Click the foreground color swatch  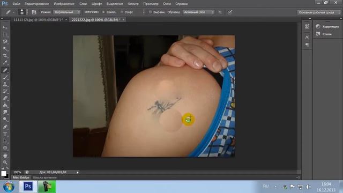(x=4, y=173)
